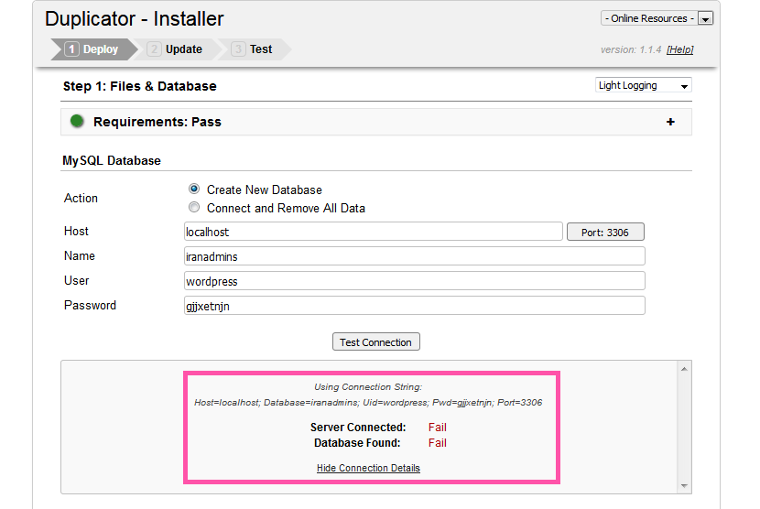Click the Duplicator - Installer title
The width and height of the screenshot is (760, 509).
point(135,19)
